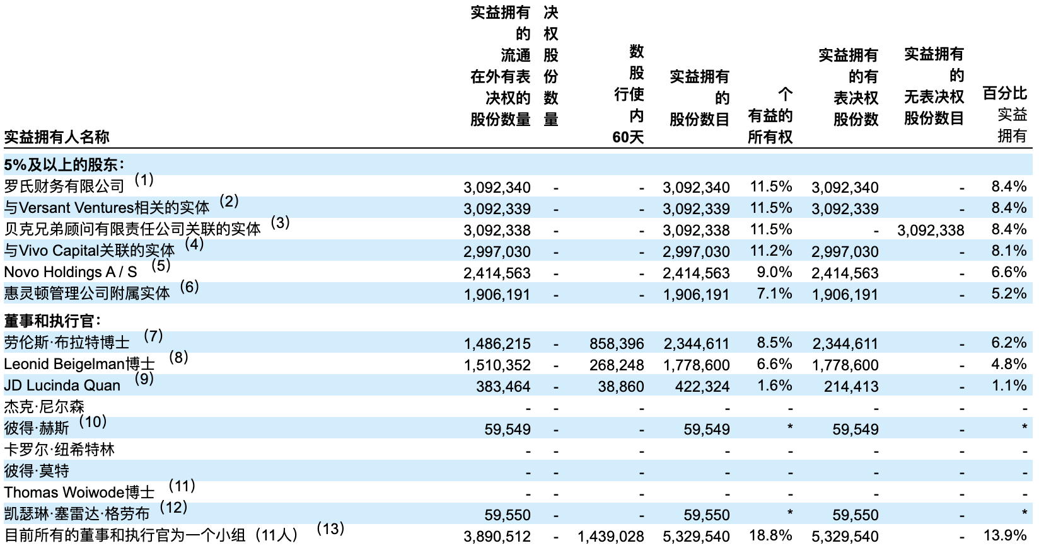
Task: Click the 5.2% value
Action: tap(1009, 294)
